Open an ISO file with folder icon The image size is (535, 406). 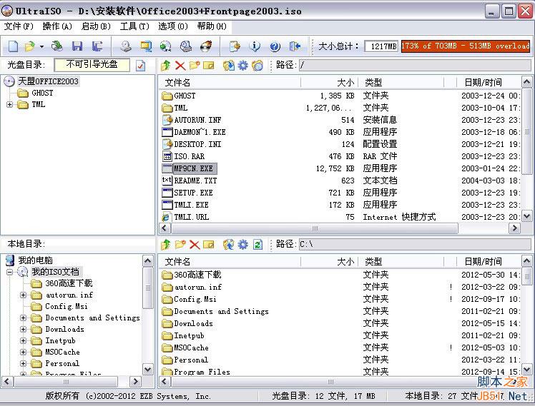coord(30,46)
